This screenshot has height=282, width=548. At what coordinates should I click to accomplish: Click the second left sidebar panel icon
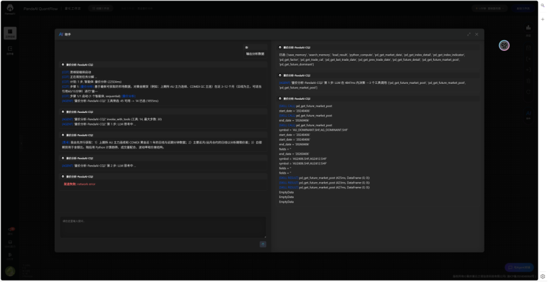pyautogui.click(x=11, y=50)
